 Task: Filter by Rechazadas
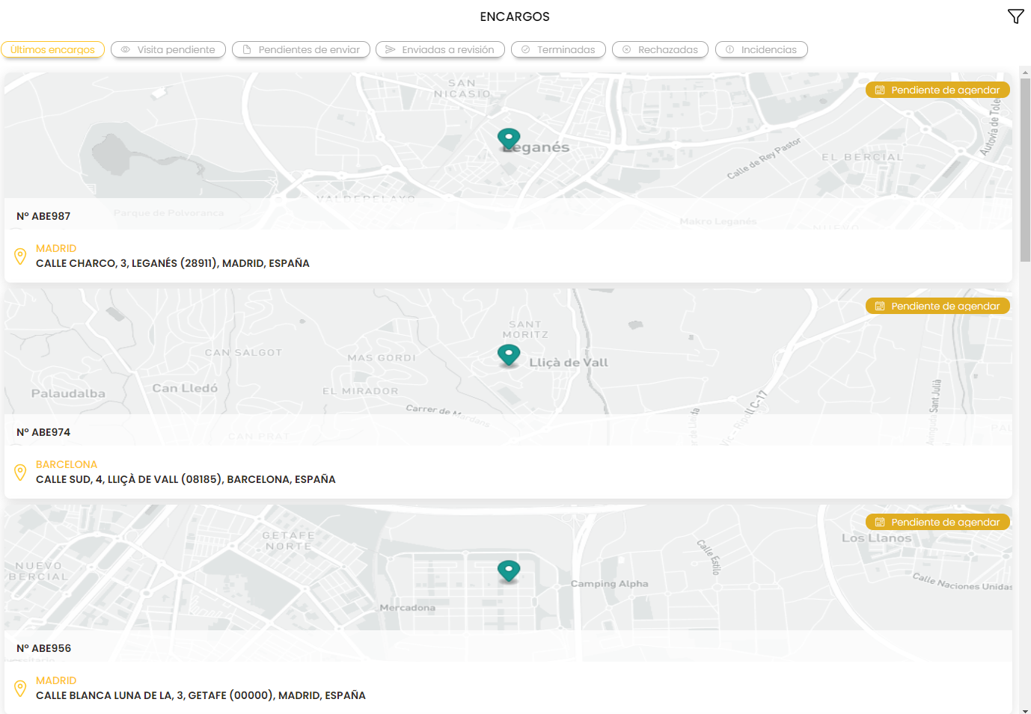pyautogui.click(x=660, y=49)
